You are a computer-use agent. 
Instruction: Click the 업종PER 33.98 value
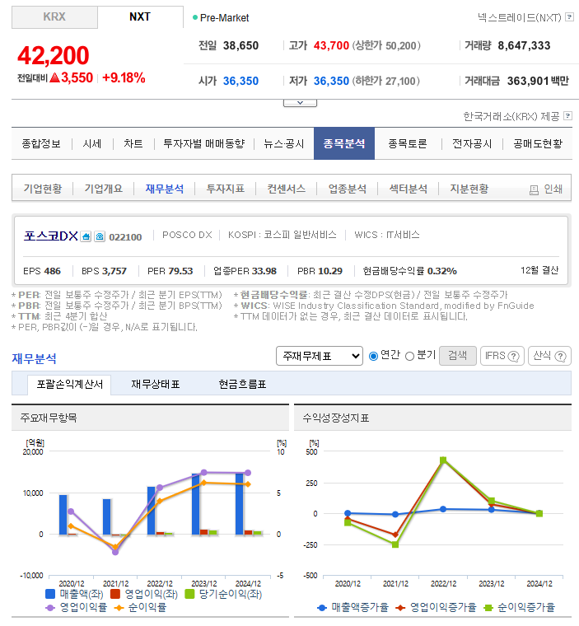click(x=264, y=271)
